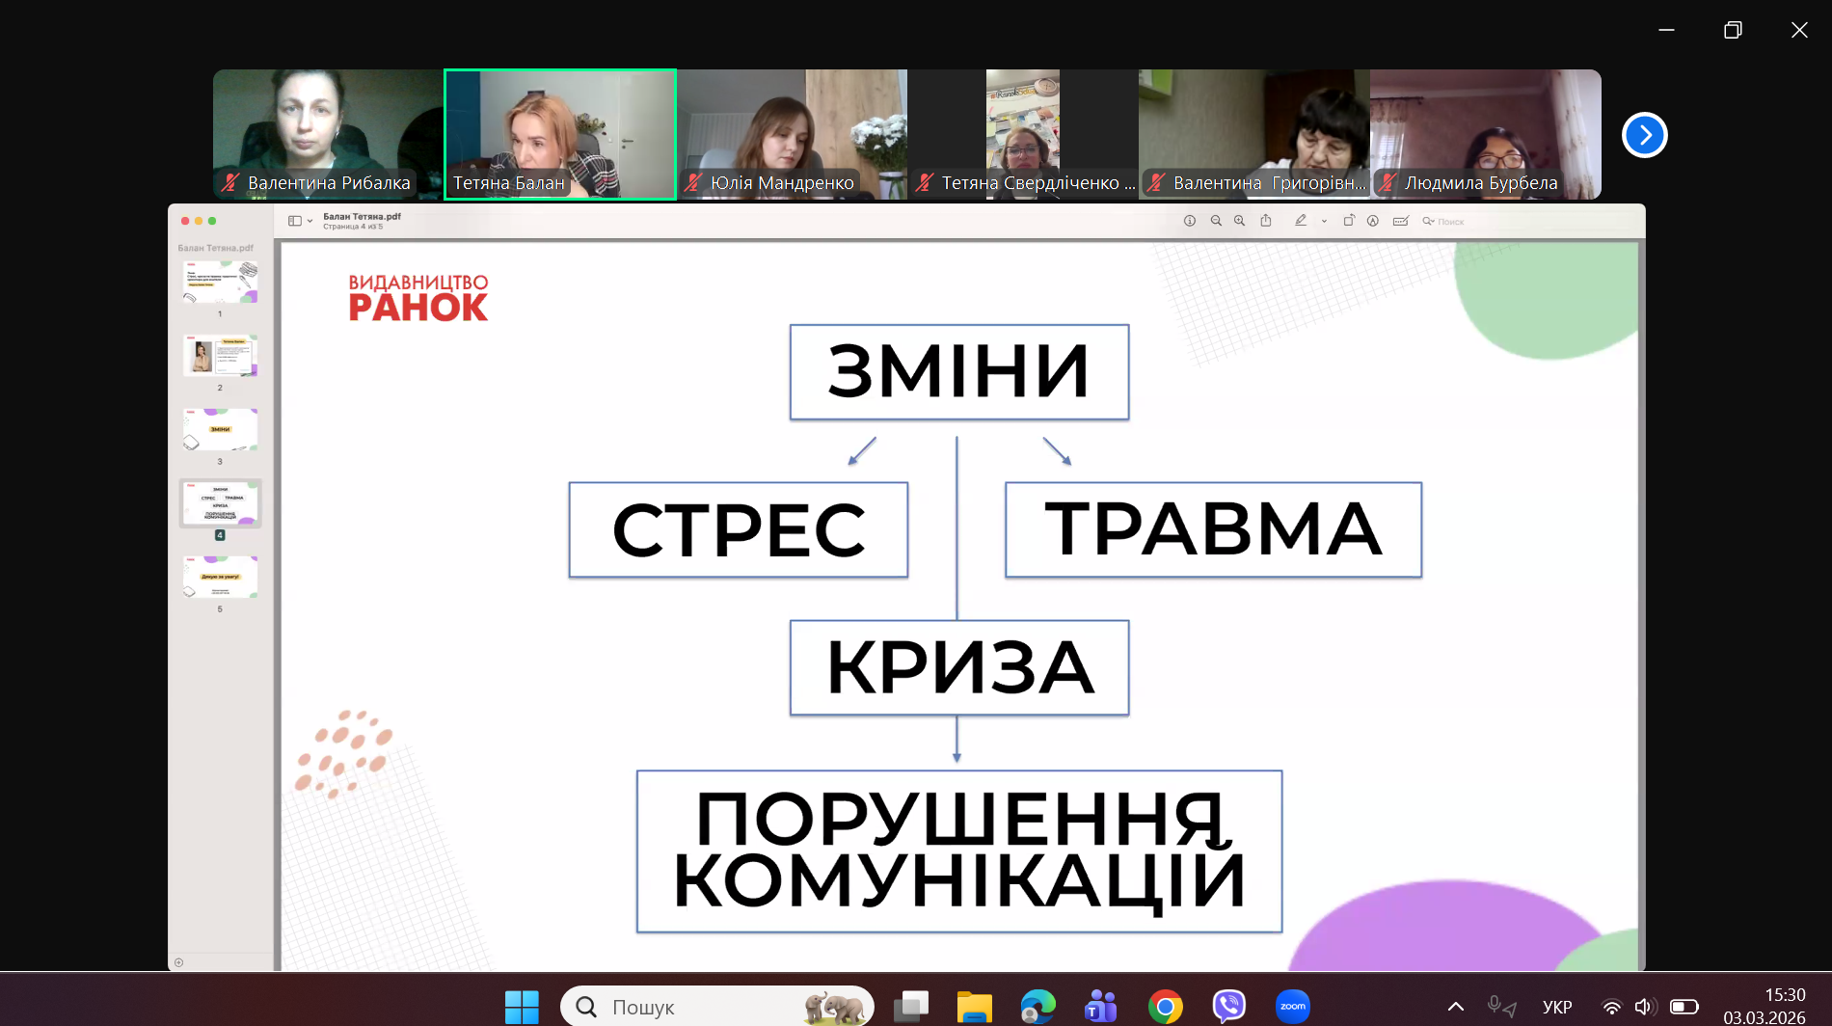The width and height of the screenshot is (1832, 1026).
Task: Launch Google Chrome from taskbar
Action: point(1165,1007)
